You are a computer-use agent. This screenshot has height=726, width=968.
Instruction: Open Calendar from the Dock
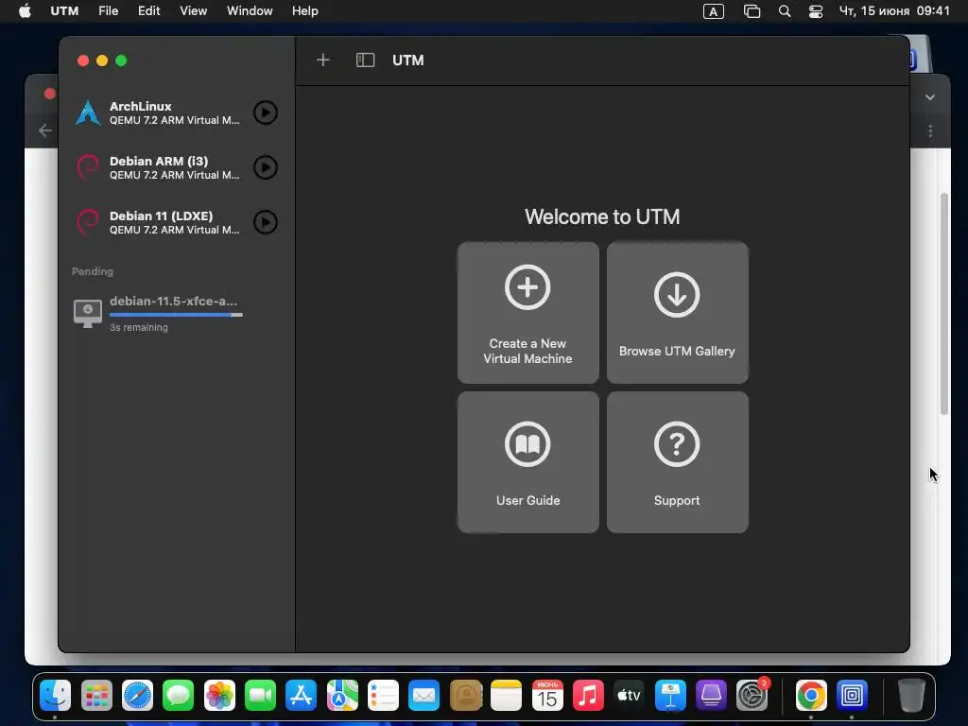pos(547,696)
